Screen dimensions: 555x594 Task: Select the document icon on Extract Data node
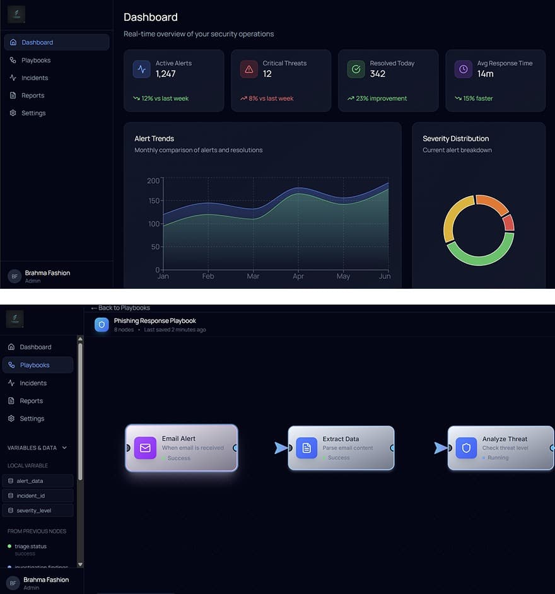point(307,448)
